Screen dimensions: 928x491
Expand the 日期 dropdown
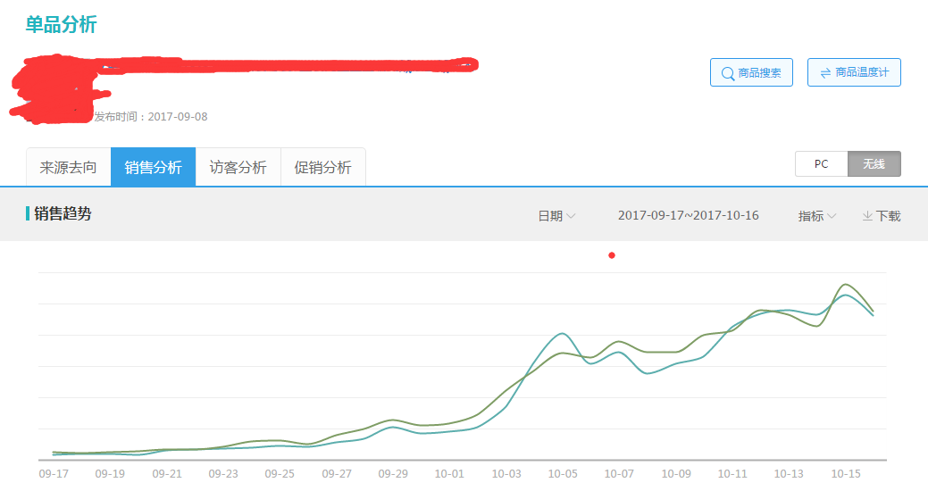tap(556, 216)
